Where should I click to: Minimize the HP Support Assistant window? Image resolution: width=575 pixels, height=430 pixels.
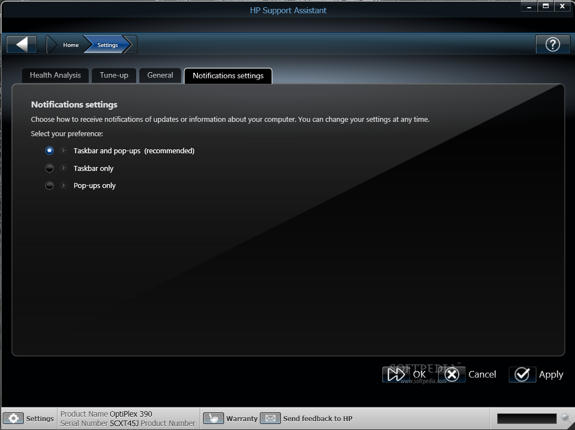pos(529,6)
